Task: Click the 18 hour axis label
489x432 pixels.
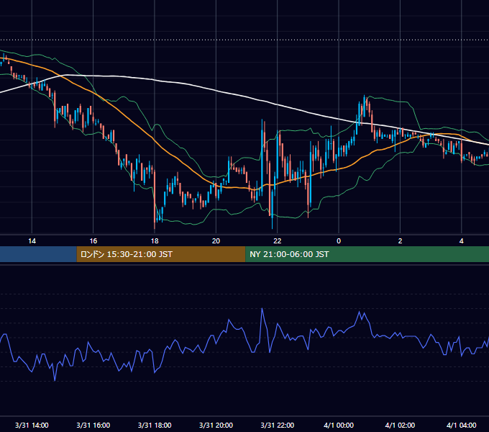Action: pyautogui.click(x=155, y=241)
